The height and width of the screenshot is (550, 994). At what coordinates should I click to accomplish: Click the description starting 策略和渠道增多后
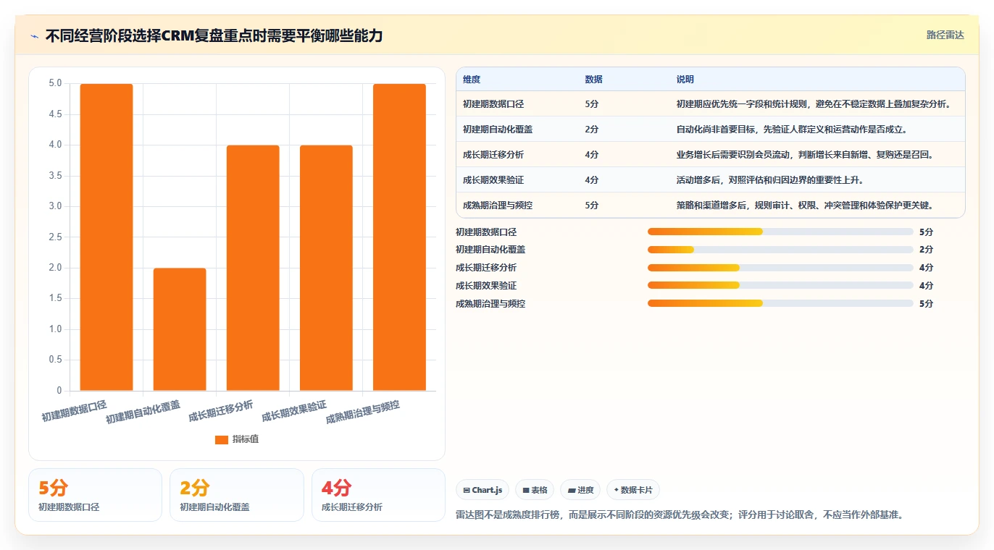804,206
